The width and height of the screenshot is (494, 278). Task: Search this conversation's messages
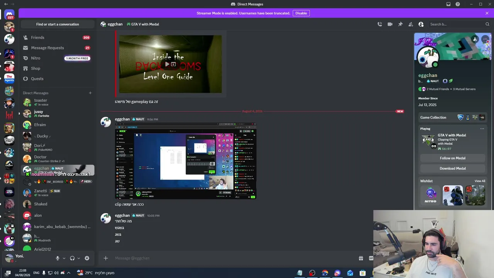(459, 24)
